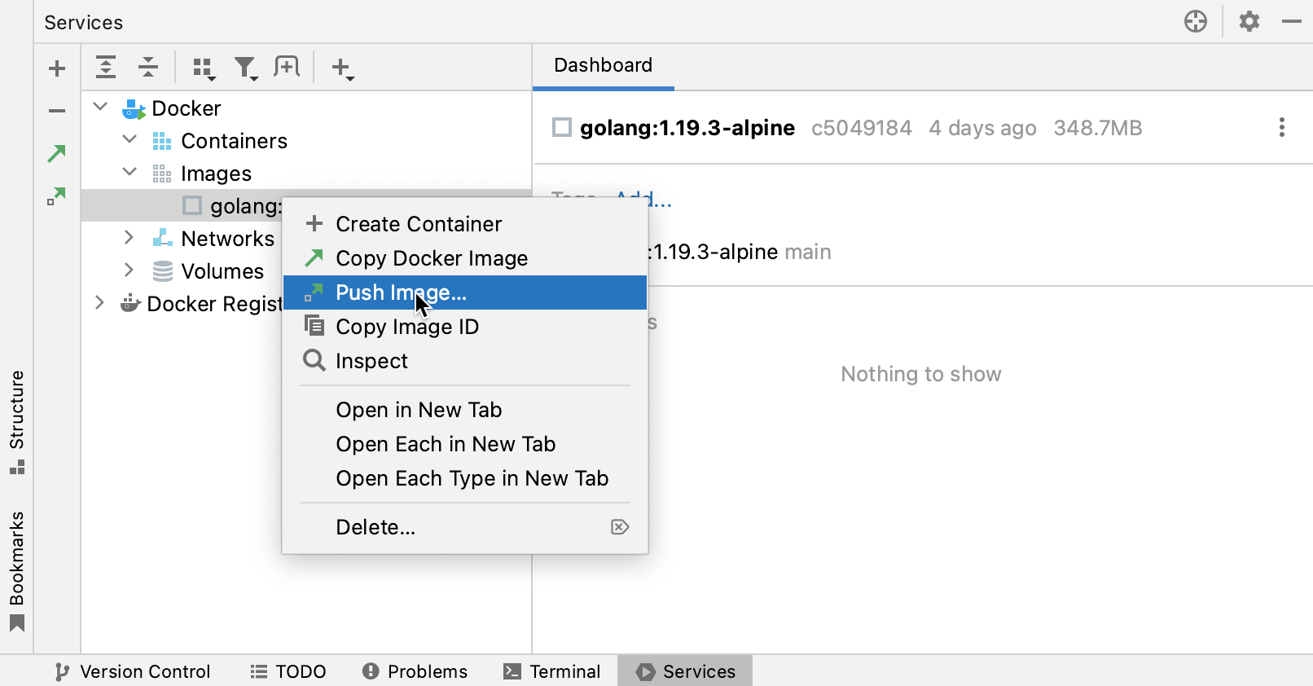Stop the connection using the minus icon
This screenshot has height=686, width=1313.
click(55, 109)
